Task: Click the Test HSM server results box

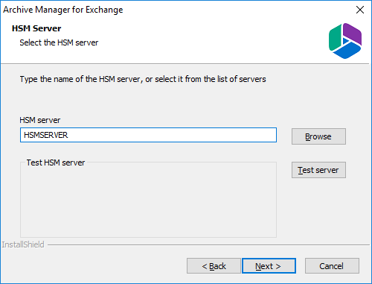Action: click(x=148, y=200)
